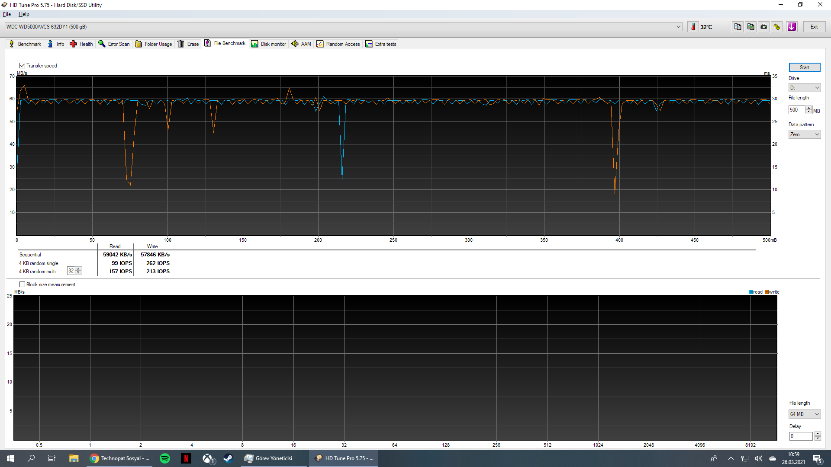The width and height of the screenshot is (831, 467).
Task: Open the File menu
Action: coord(7,14)
